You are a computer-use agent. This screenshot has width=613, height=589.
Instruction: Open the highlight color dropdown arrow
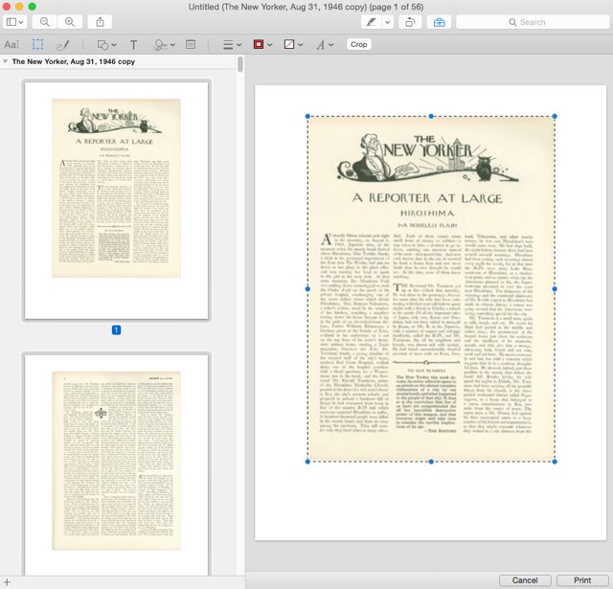point(387,22)
